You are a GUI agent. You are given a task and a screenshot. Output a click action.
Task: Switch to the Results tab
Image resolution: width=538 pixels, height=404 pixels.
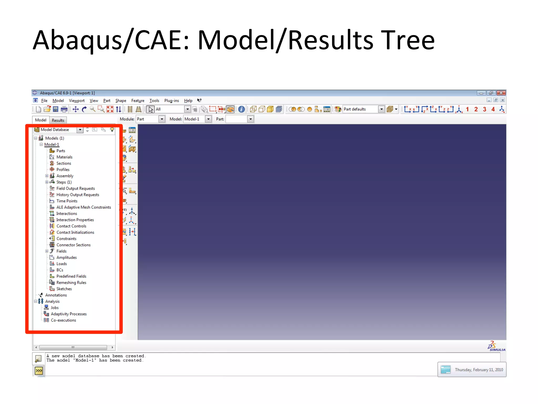(x=58, y=120)
